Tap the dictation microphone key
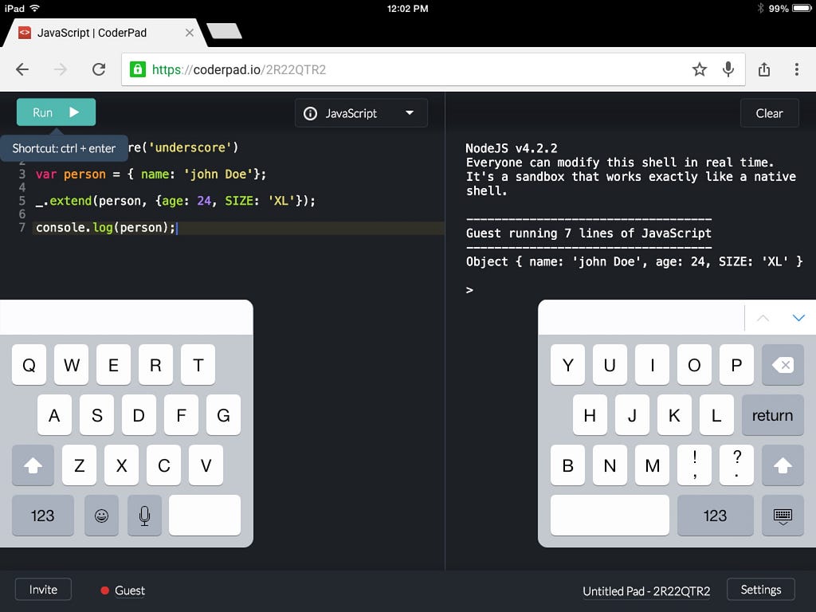 click(144, 516)
